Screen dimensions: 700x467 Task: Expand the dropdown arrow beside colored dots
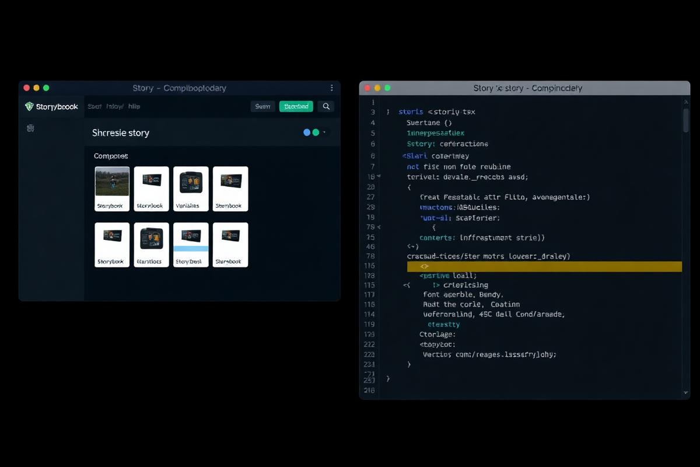(x=324, y=133)
